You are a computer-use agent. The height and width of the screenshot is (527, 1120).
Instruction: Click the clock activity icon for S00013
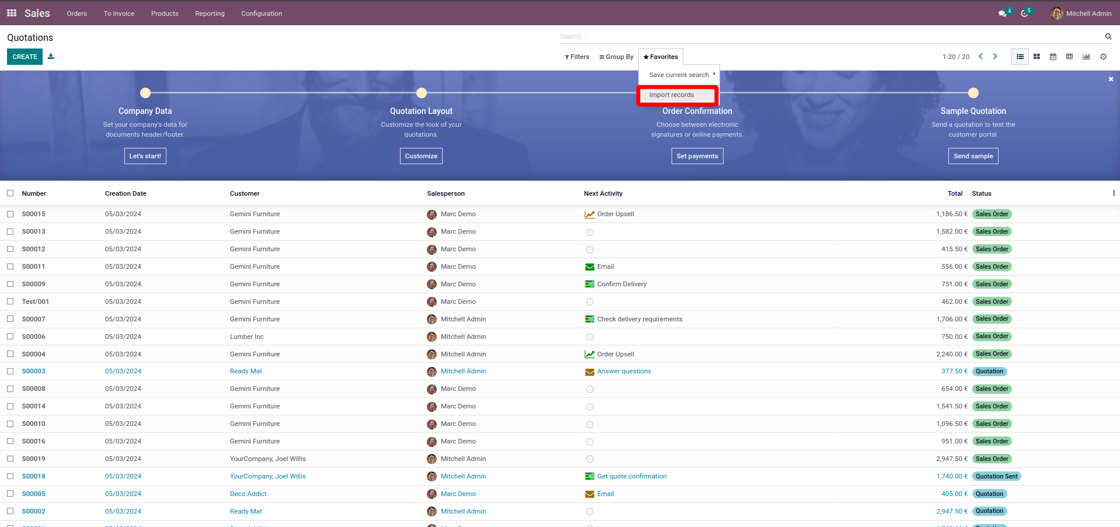click(x=590, y=232)
